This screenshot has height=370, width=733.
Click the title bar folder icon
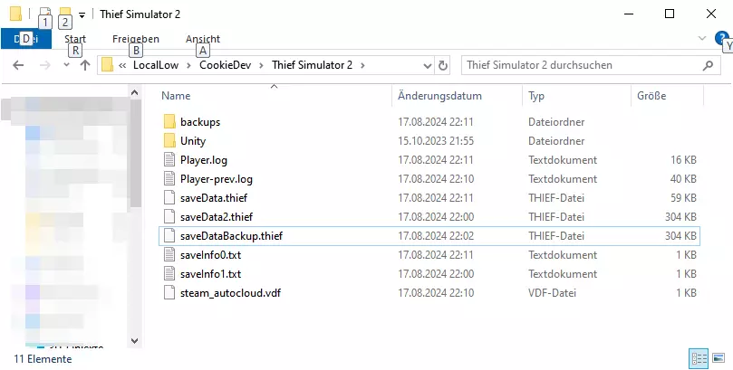point(16,14)
